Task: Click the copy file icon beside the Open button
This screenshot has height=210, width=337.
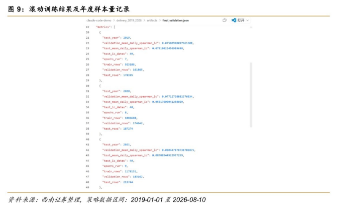Action: [x=225, y=20]
